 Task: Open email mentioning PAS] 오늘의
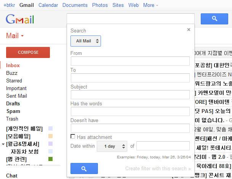213,111
